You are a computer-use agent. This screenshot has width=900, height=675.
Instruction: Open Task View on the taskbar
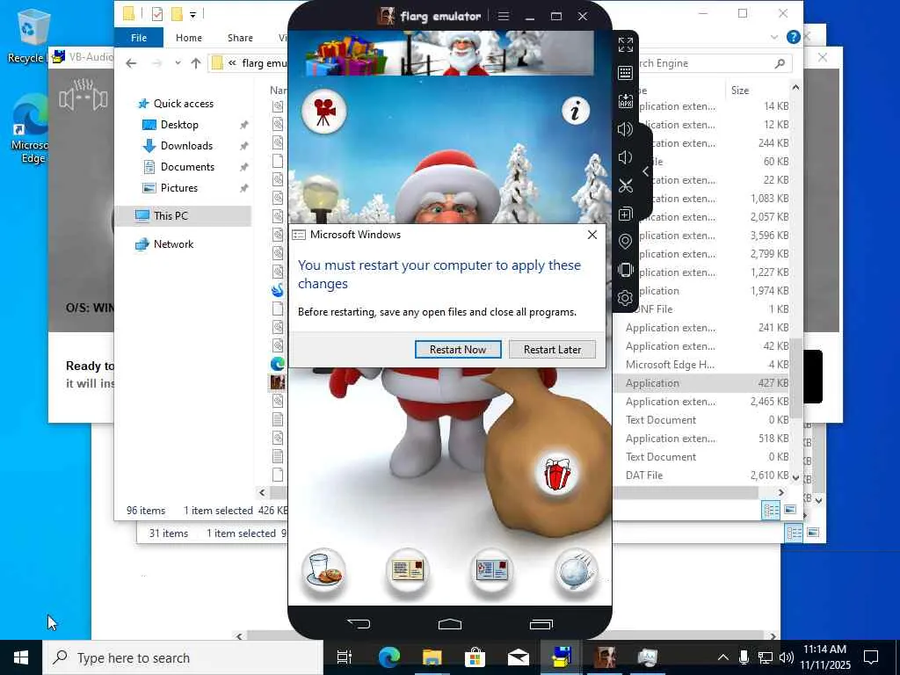[x=345, y=657]
